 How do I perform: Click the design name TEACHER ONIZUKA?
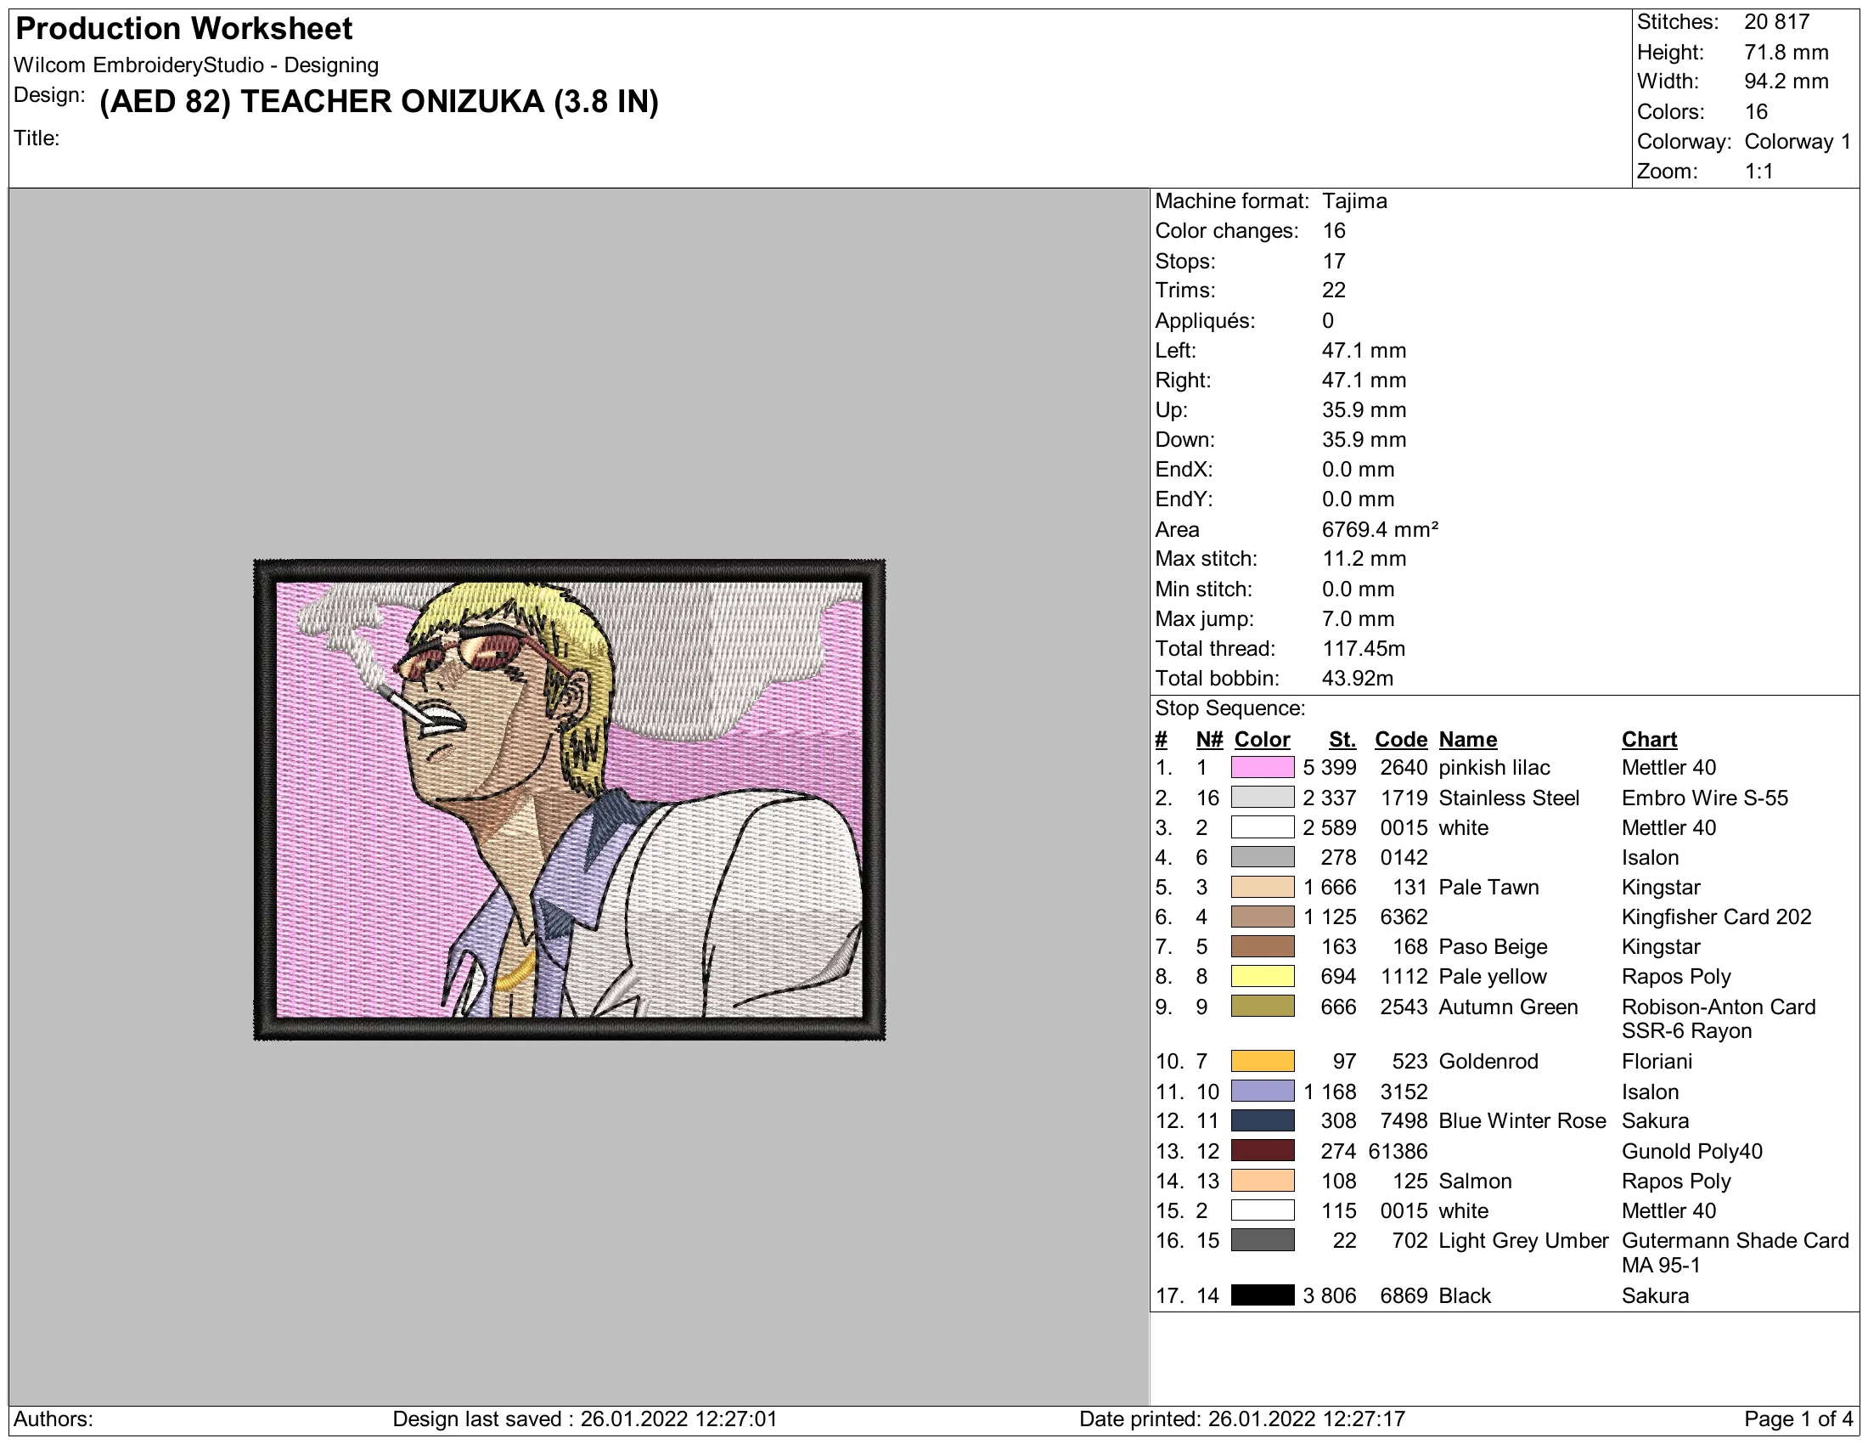click(x=379, y=102)
